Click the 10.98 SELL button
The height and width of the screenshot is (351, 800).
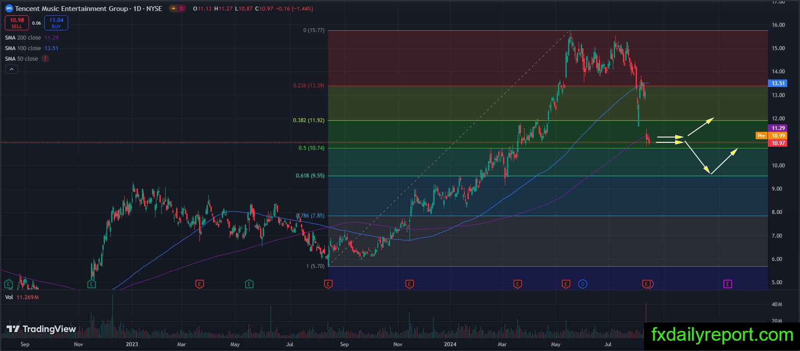[x=17, y=23]
